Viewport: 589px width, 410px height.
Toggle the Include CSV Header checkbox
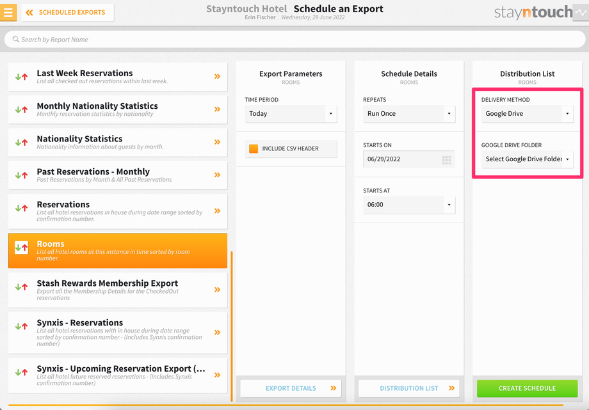click(254, 148)
